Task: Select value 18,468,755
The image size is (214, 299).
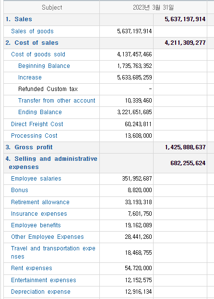Action: click(x=138, y=253)
